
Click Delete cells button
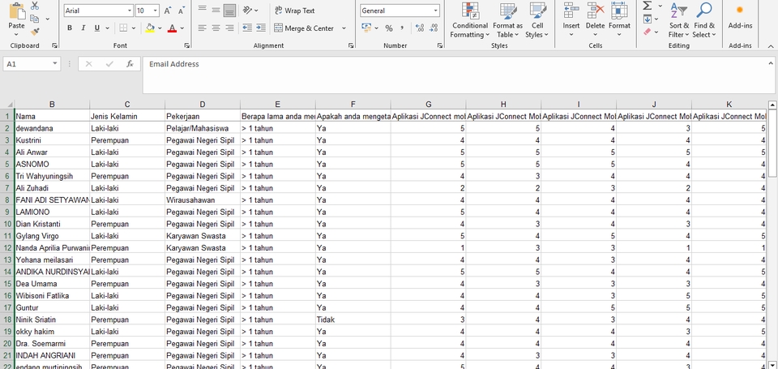(596, 20)
